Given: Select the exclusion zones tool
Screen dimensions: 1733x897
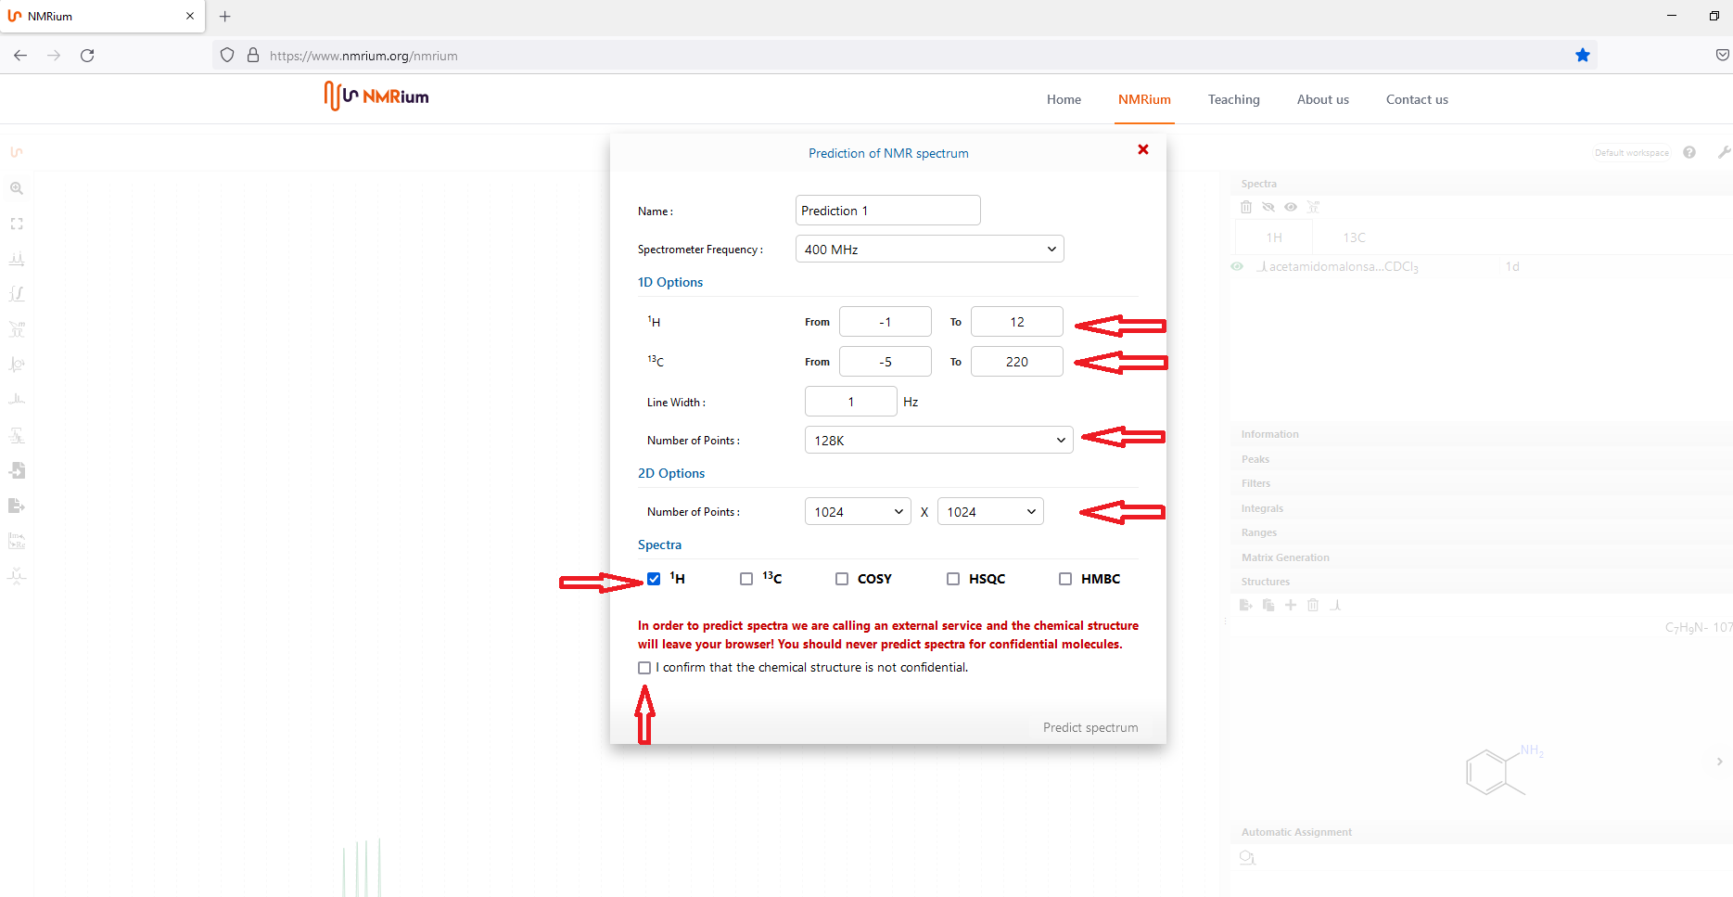Looking at the screenshot, I should coord(17,435).
